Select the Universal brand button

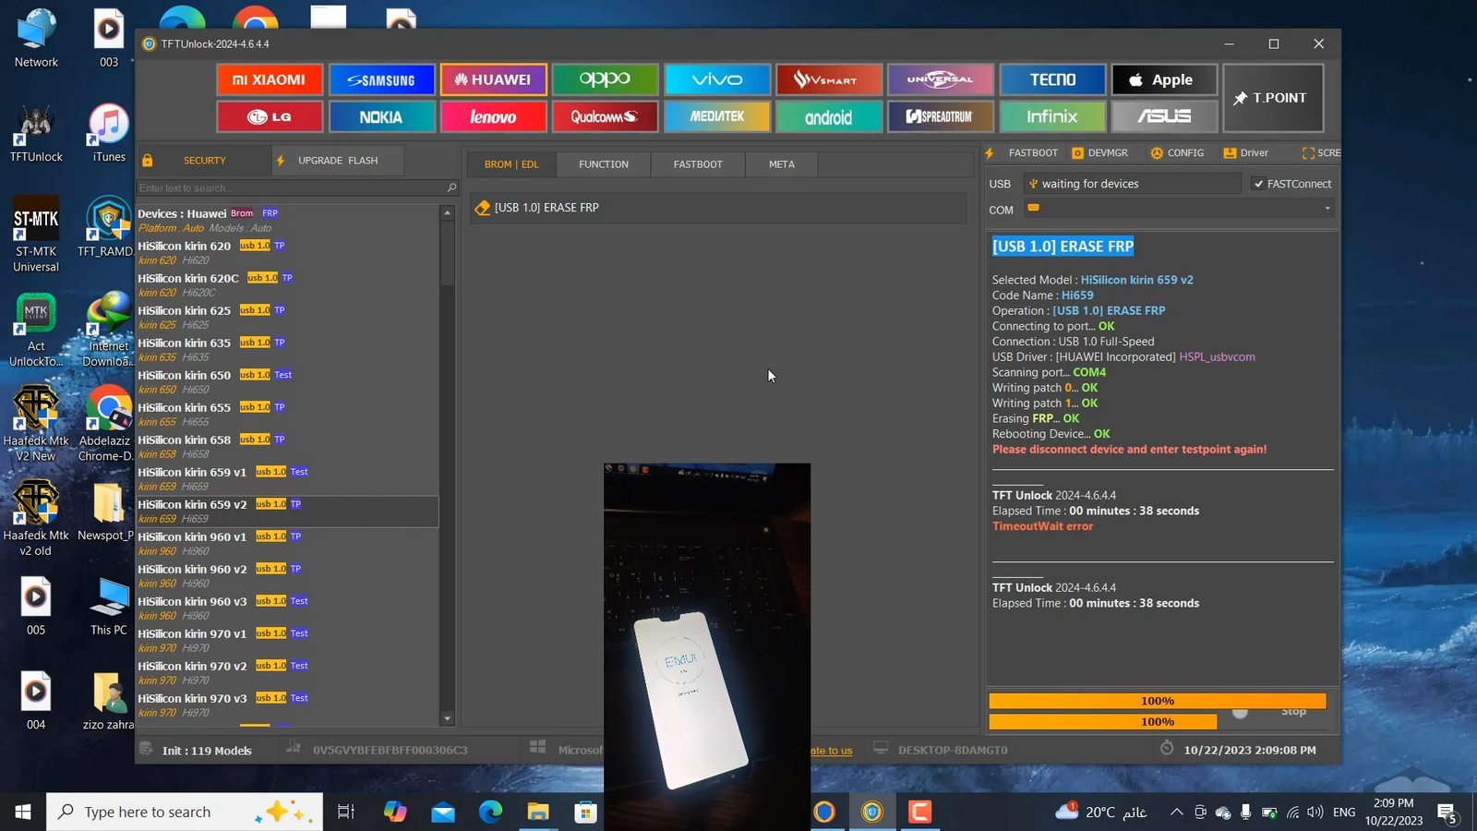click(x=940, y=79)
